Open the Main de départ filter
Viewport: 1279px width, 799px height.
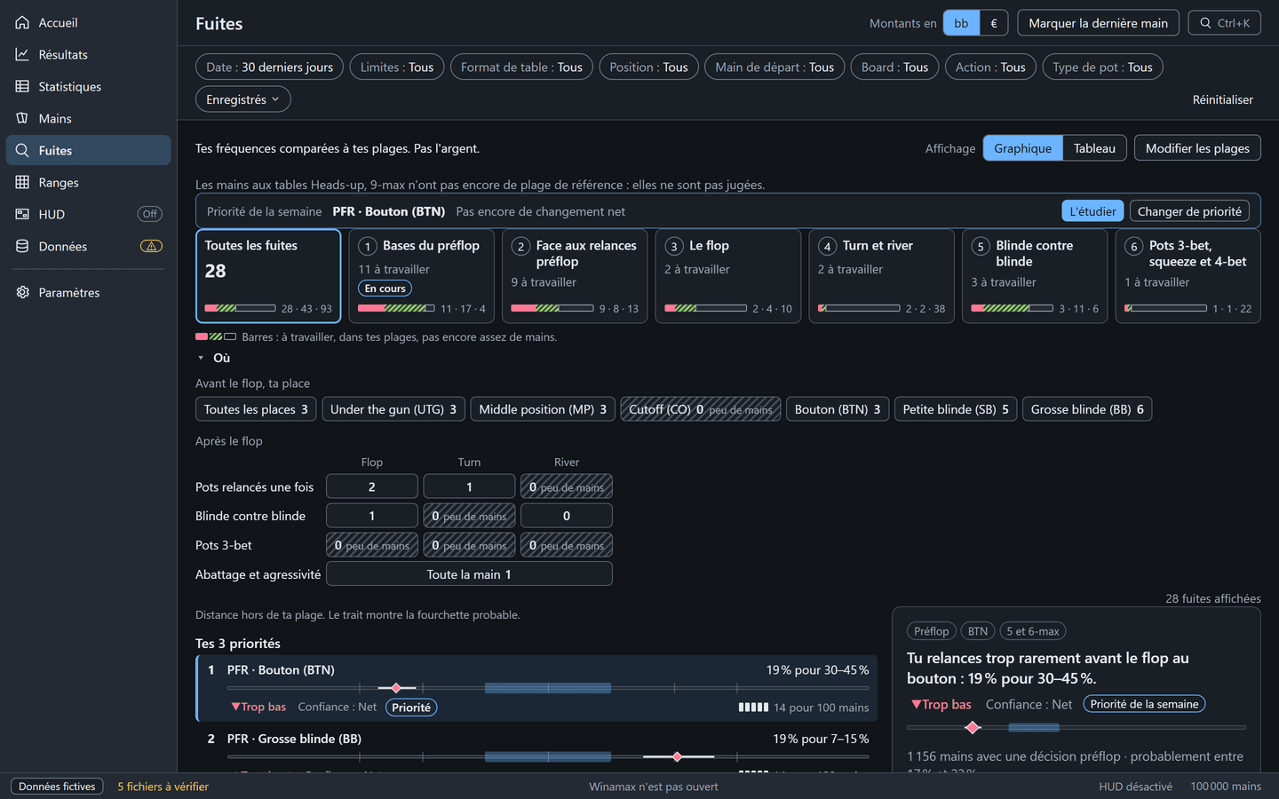pos(775,67)
